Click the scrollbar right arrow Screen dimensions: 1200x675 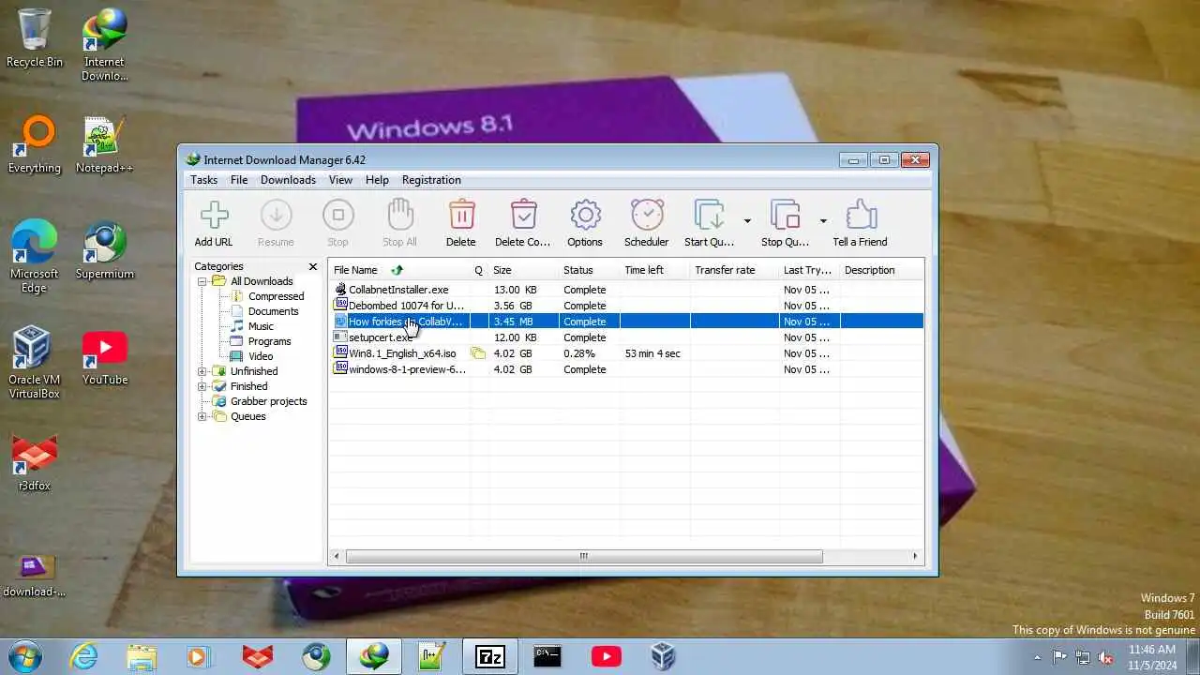pos(916,556)
